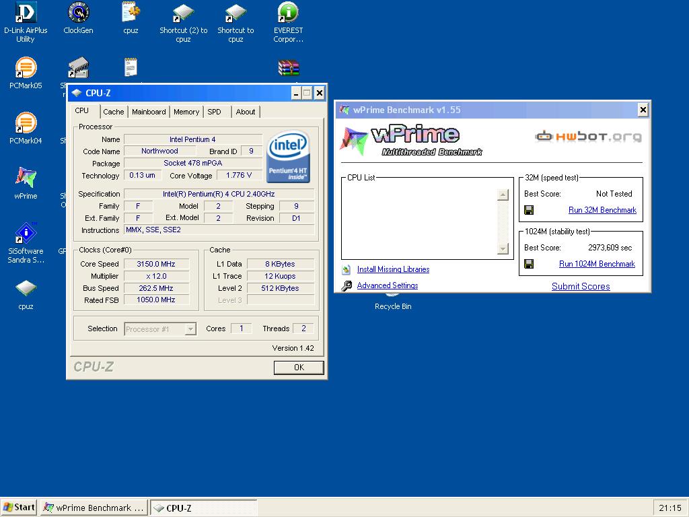Screen dimensions: 689x517
Task: Switch to the Mainboard tab in CPU-Z
Action: tap(149, 112)
